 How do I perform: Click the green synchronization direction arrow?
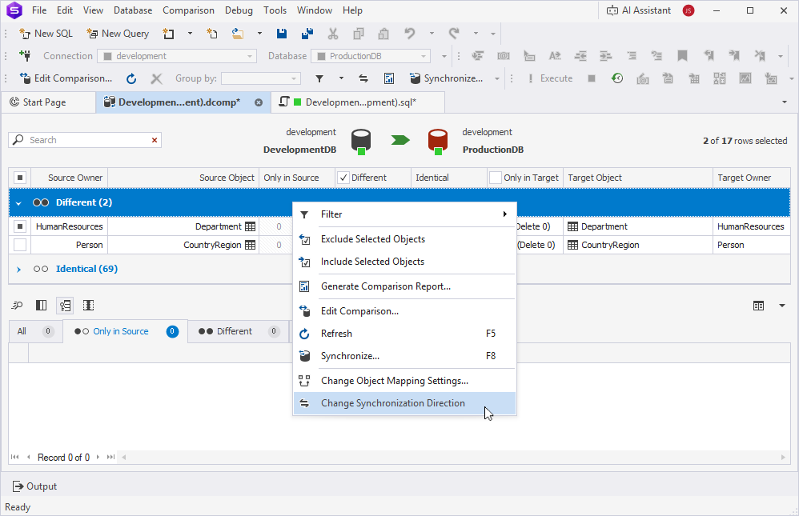tap(399, 140)
